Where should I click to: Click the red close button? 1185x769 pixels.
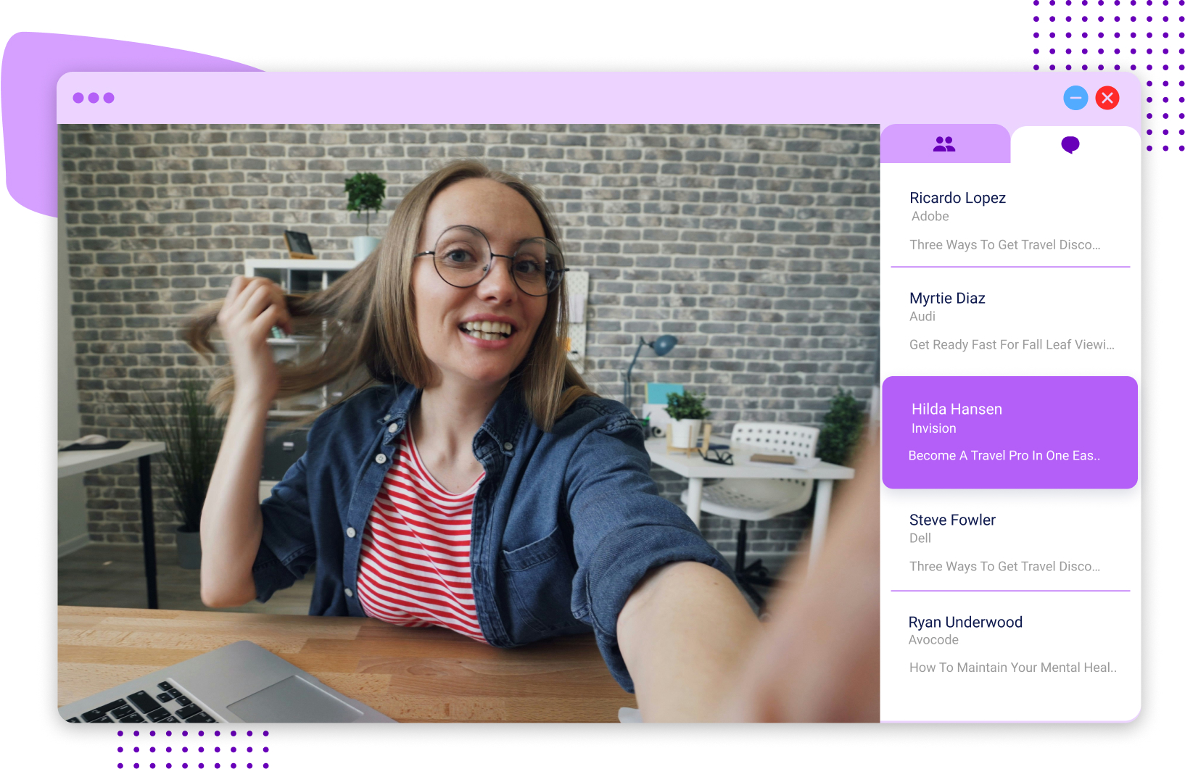point(1107,98)
